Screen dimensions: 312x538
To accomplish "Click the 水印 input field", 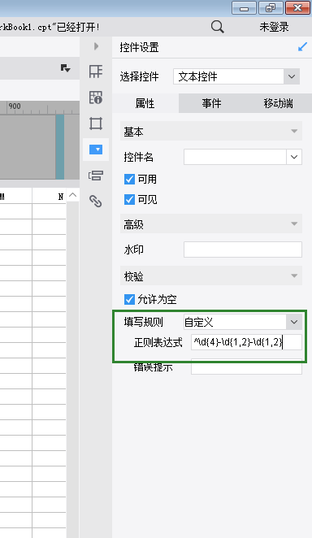I will tap(243, 249).
